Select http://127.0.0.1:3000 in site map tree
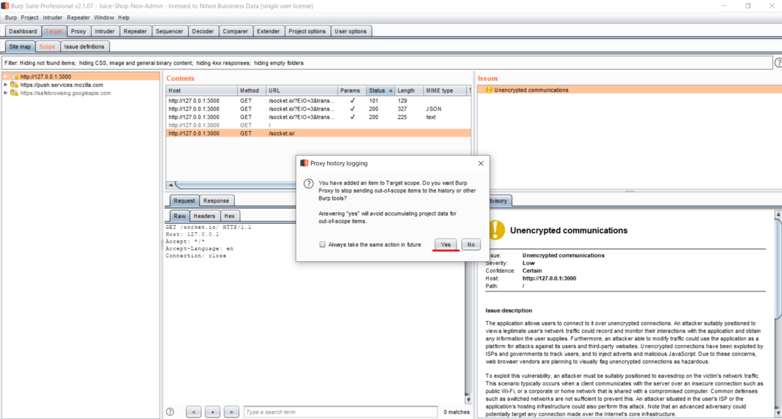Screen dimensions: 782x419 pos(46,77)
